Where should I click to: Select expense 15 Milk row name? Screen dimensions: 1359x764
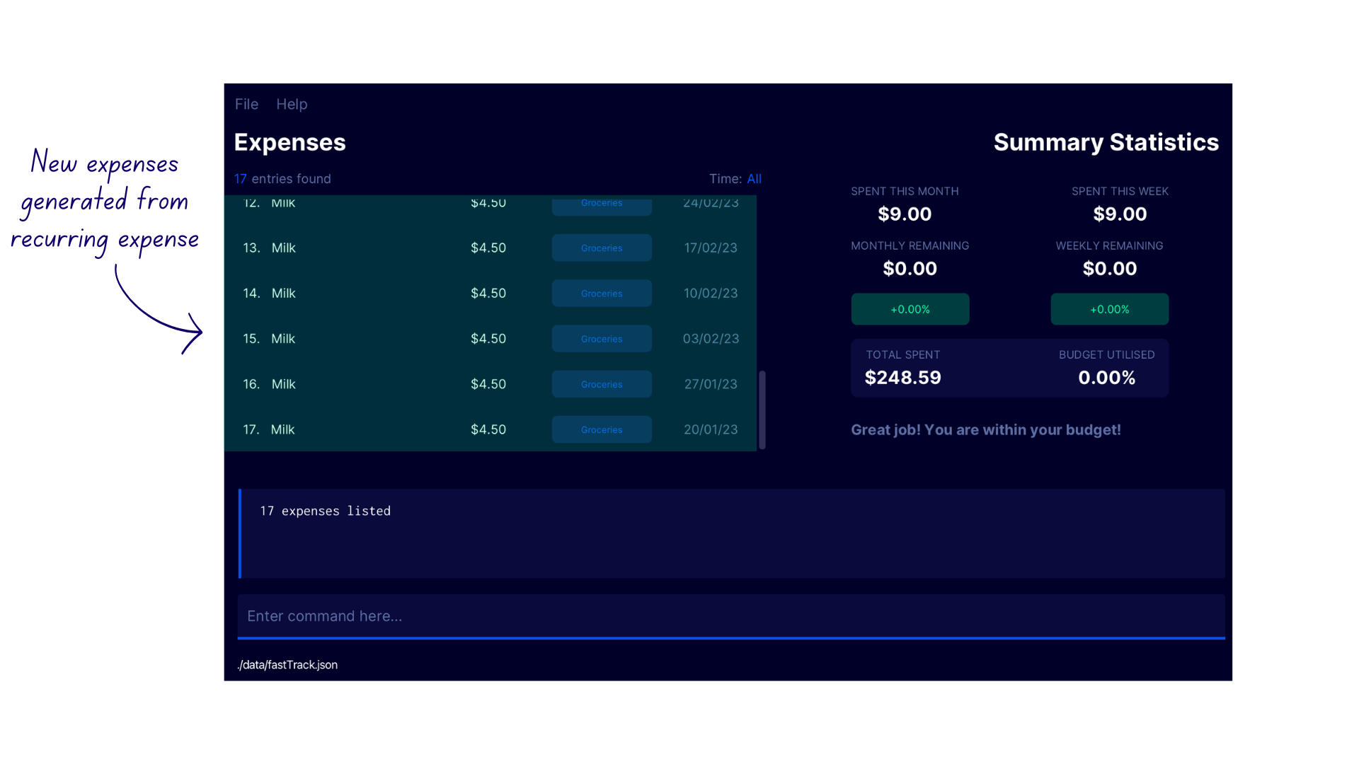pos(283,339)
